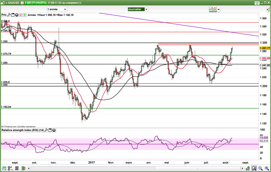Toggle the active zoom selection magnifier
Image resolution: width=271 pixels, height=172 pixels.
point(254,168)
